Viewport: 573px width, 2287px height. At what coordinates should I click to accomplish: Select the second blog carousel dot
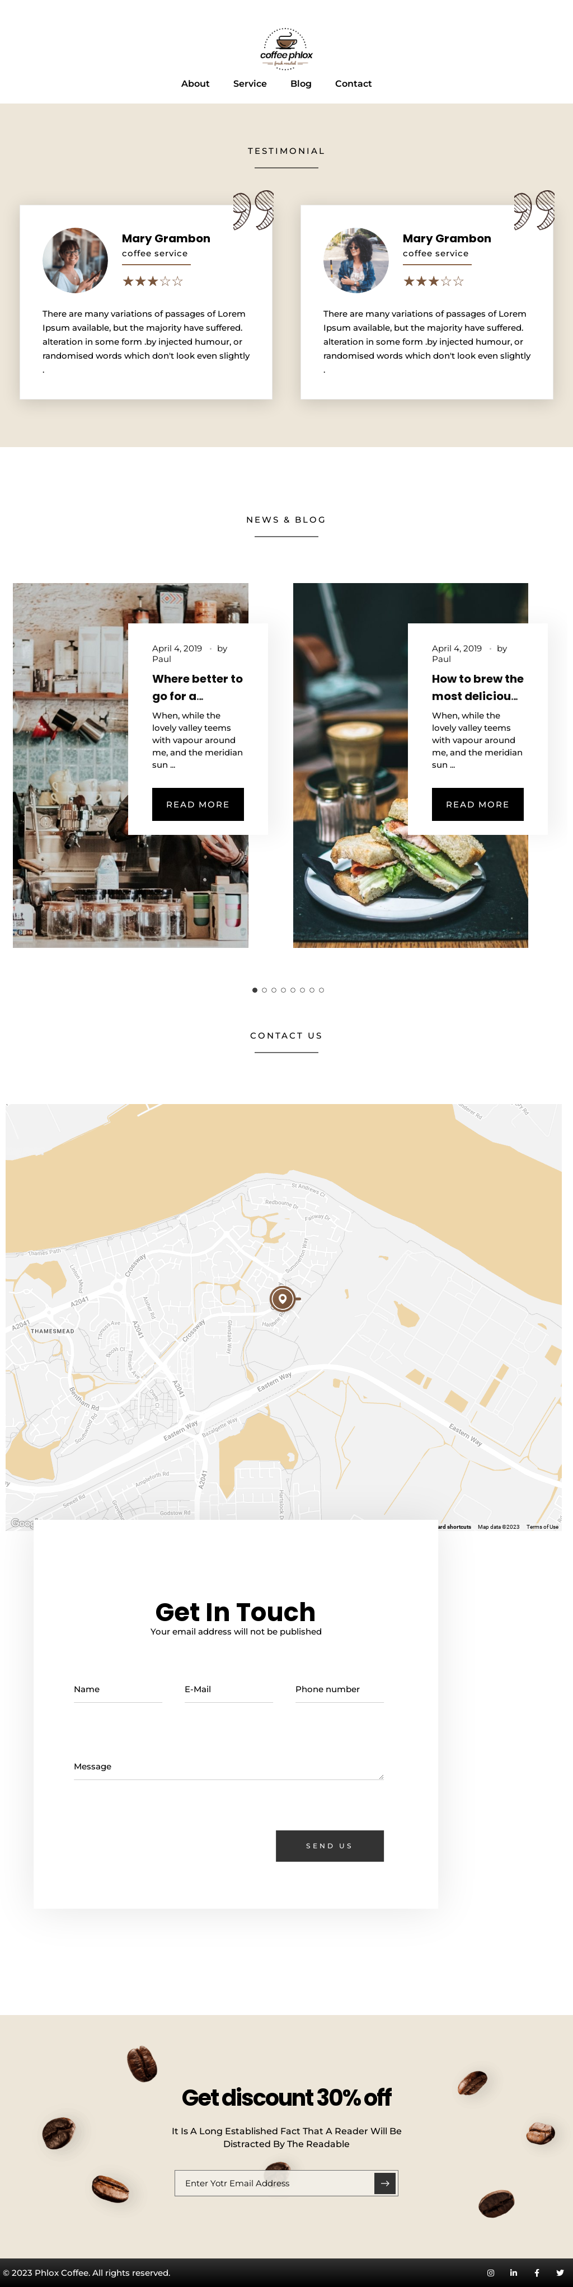[x=265, y=989]
